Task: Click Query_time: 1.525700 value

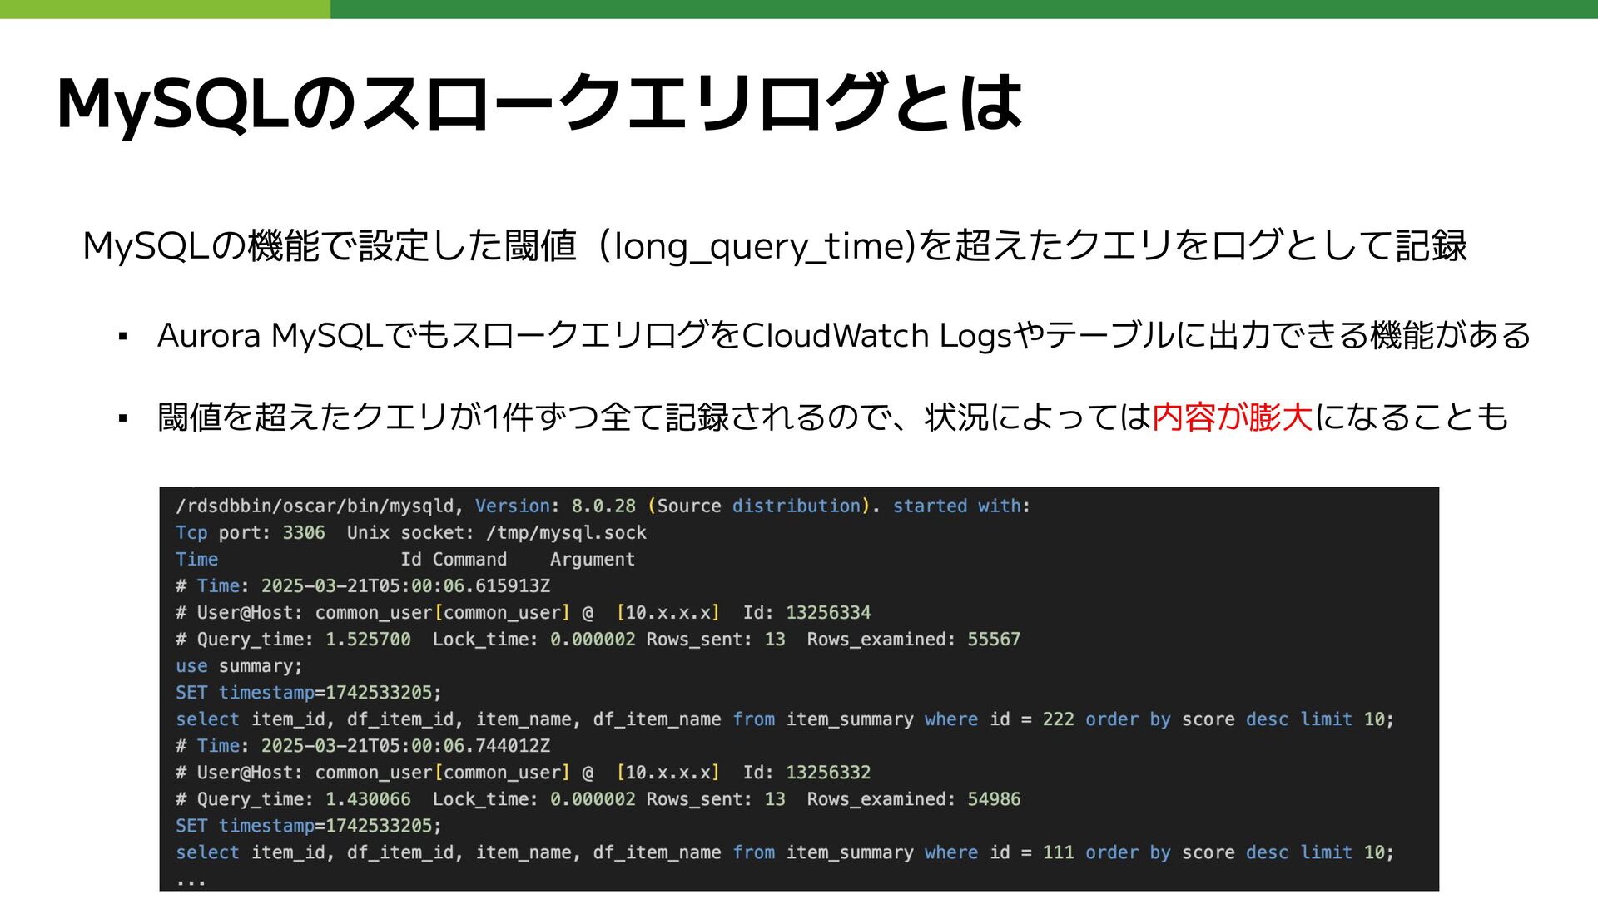Action: pyautogui.click(x=368, y=640)
